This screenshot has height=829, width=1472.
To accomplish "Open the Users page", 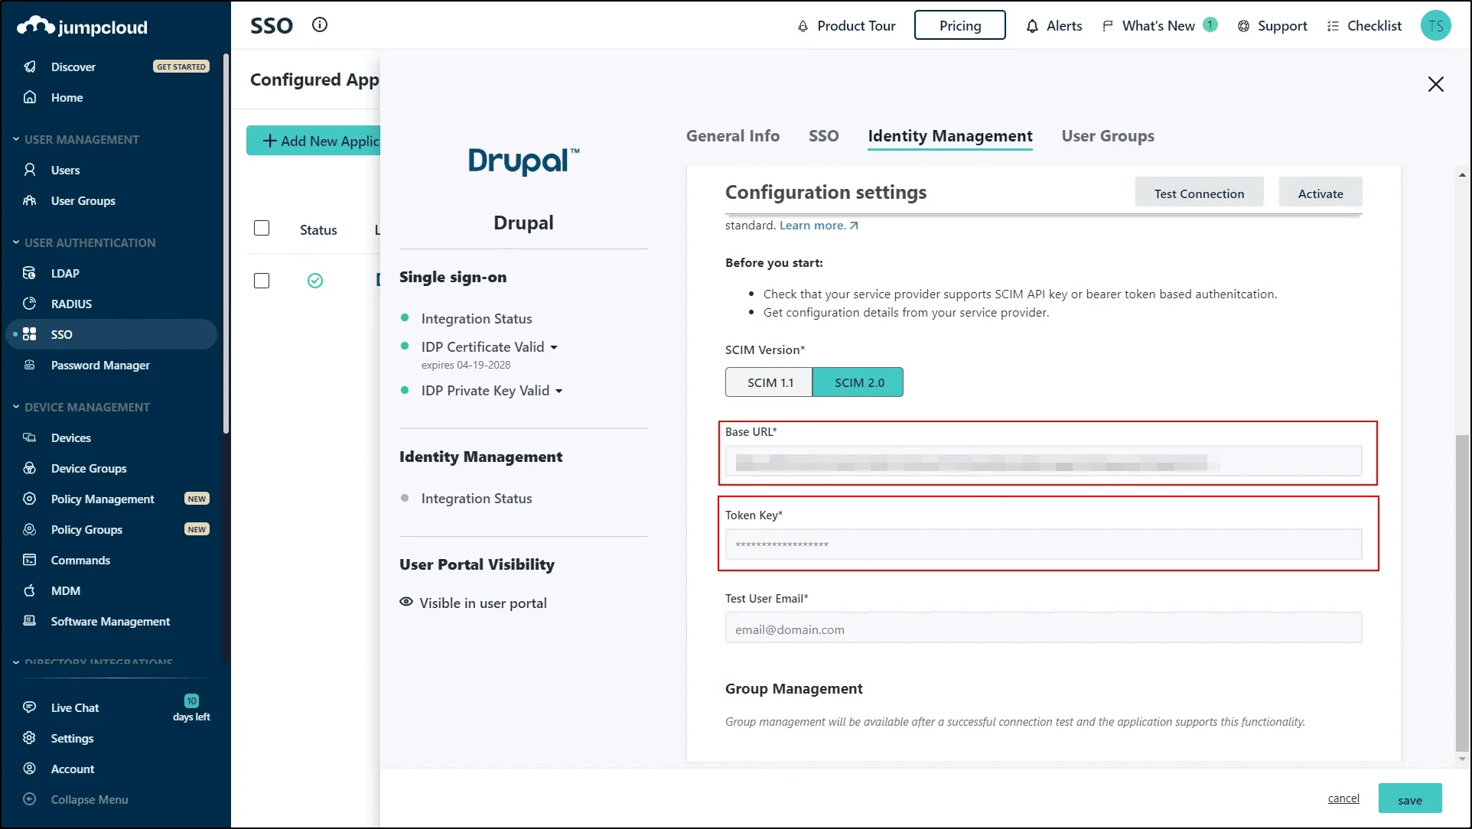I will (x=65, y=170).
